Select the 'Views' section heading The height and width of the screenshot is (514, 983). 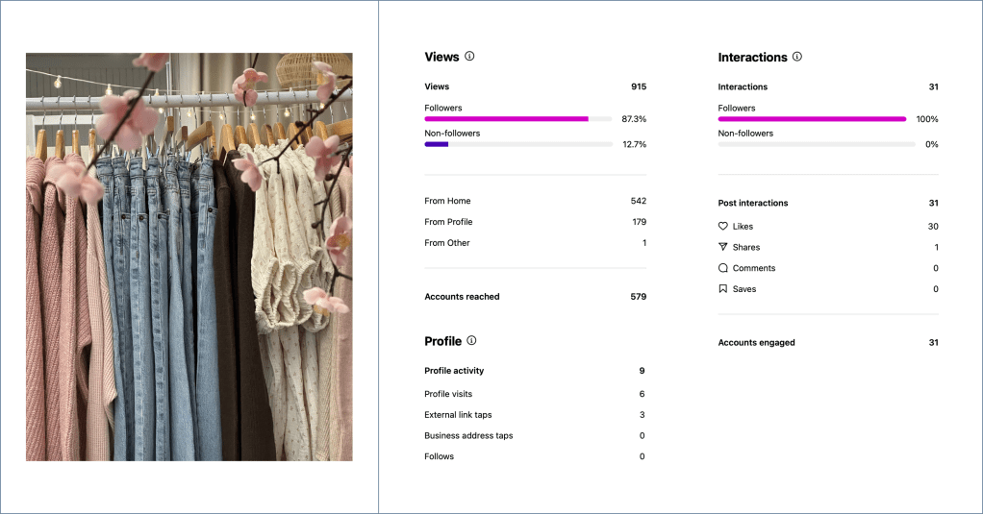(441, 57)
